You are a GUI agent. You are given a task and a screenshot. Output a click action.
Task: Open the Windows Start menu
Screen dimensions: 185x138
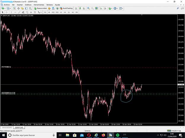[x=4, y=135]
